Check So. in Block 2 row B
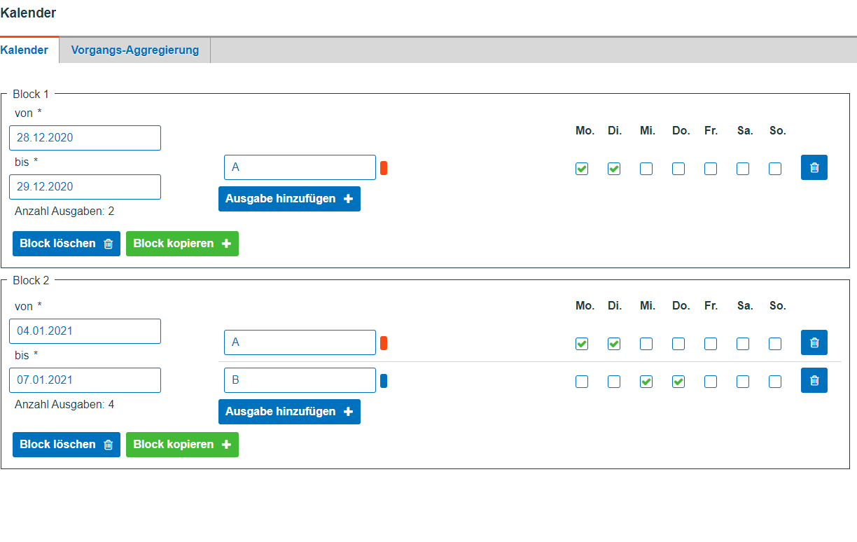 point(775,382)
